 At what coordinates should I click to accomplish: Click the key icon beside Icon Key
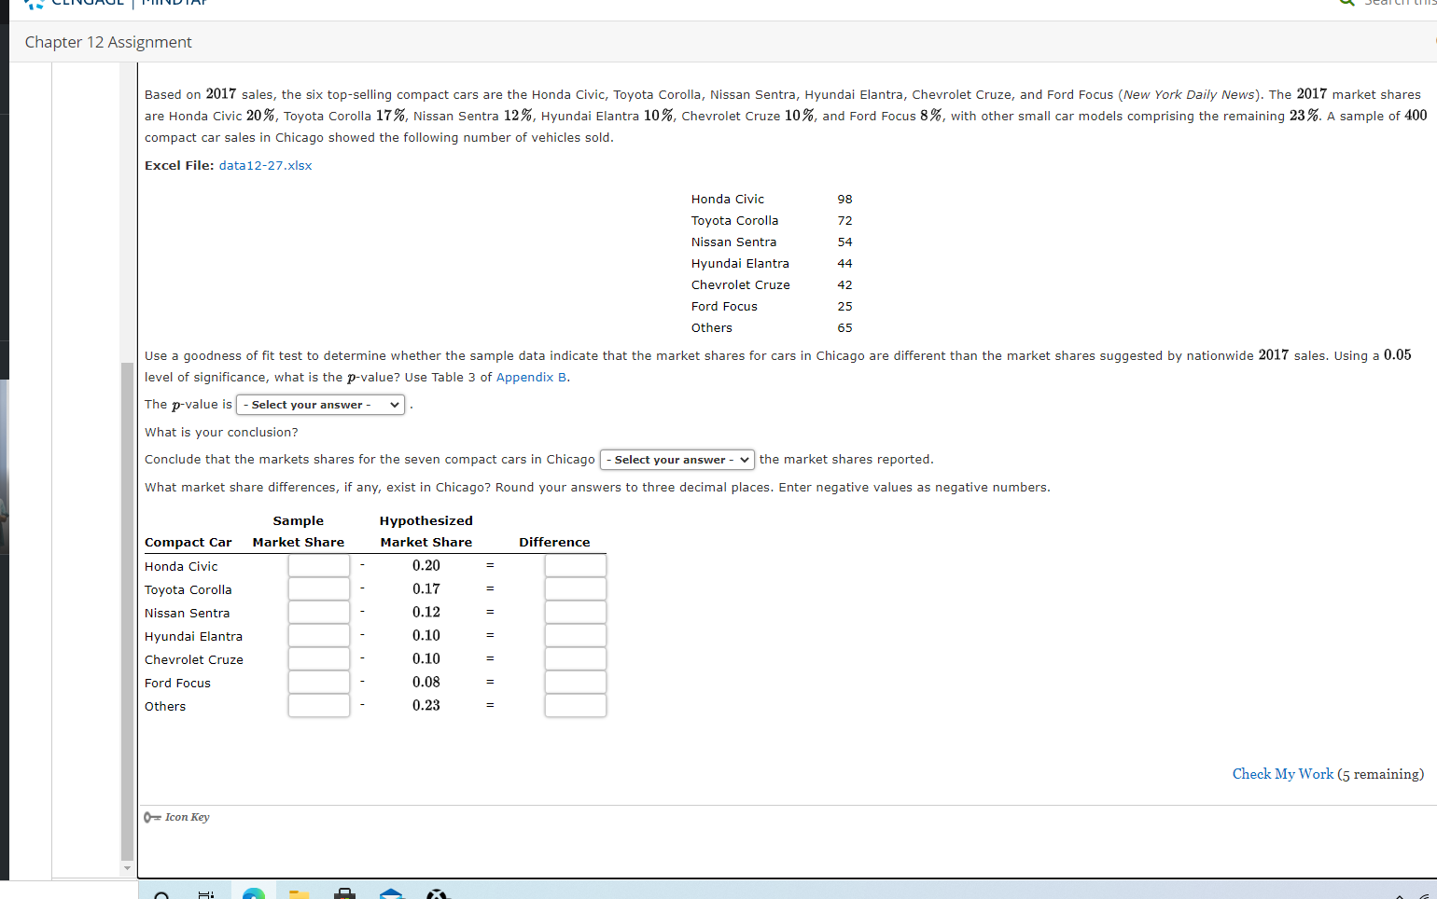click(x=152, y=817)
